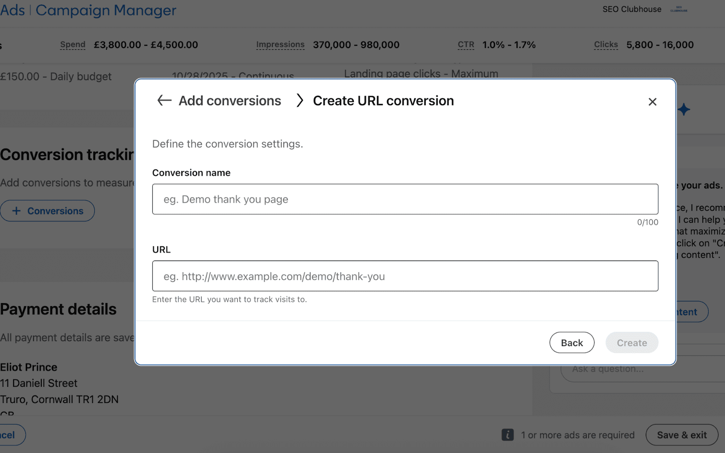Click the Add conversions breadcrumb link
Viewport: 725px width, 453px height.
coord(230,101)
